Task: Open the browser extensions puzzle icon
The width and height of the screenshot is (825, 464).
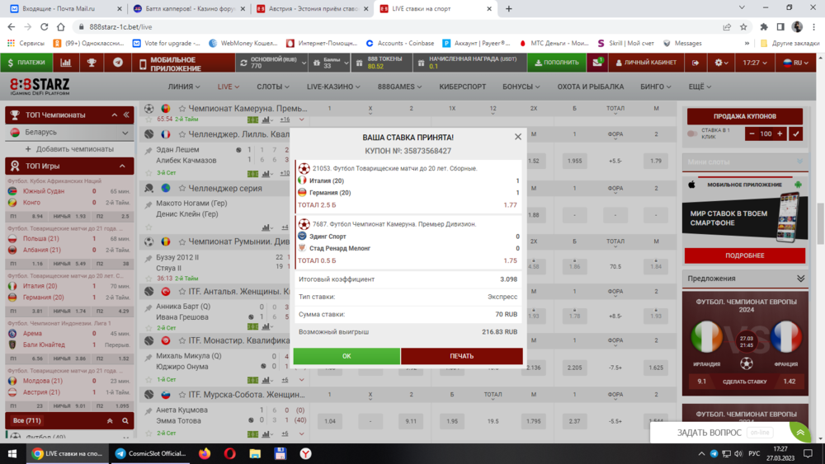Action: click(x=763, y=27)
